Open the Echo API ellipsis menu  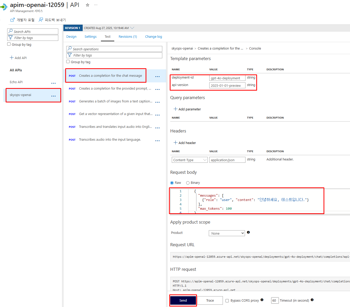pos(53,83)
